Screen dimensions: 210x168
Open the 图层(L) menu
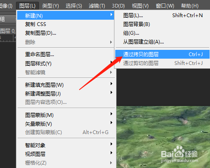click(27, 6)
